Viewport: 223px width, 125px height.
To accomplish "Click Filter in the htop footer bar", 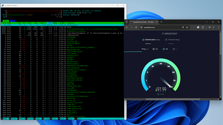I will pos(29,119).
